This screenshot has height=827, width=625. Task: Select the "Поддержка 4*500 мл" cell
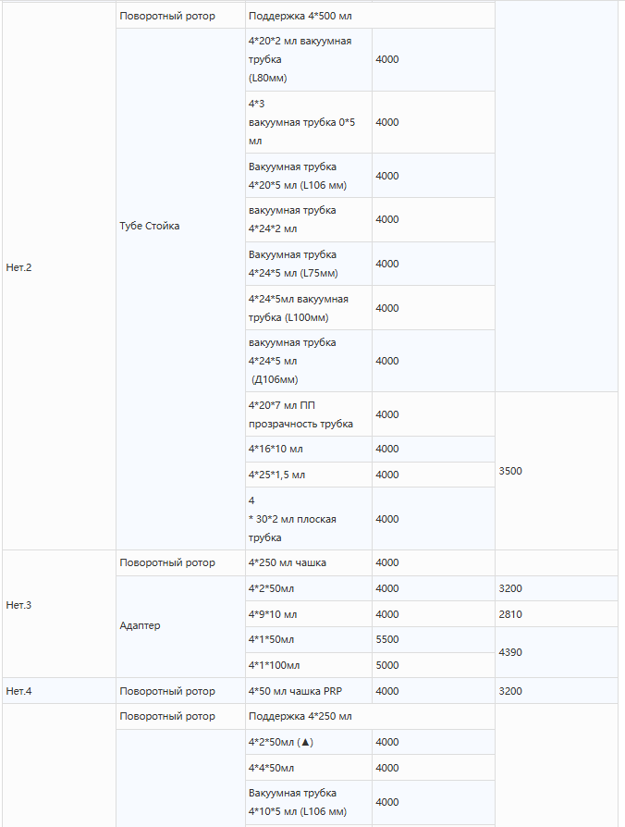click(x=300, y=17)
